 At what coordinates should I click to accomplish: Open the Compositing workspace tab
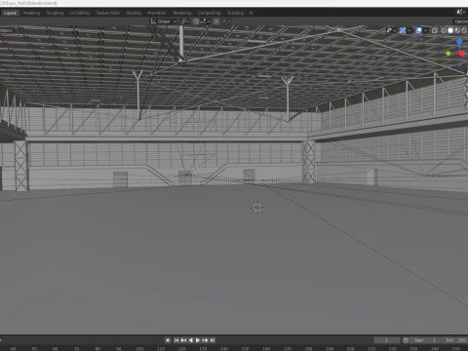pos(209,13)
